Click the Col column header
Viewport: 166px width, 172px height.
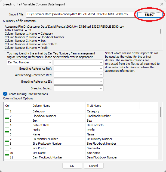17,106
